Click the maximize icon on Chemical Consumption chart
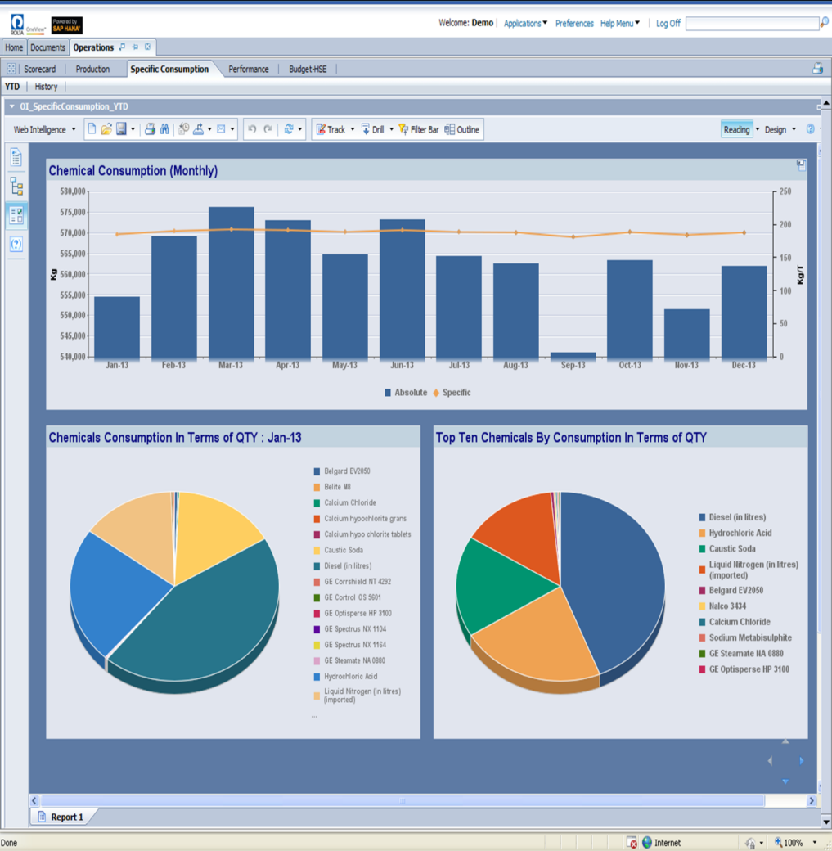The height and width of the screenshot is (851, 832). pos(801,165)
